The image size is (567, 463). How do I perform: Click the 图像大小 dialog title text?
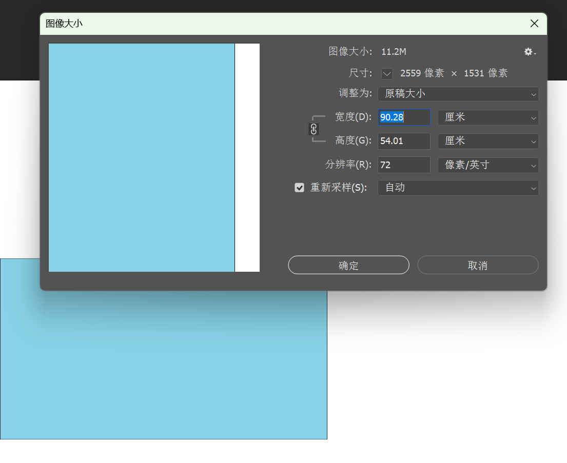click(x=64, y=24)
